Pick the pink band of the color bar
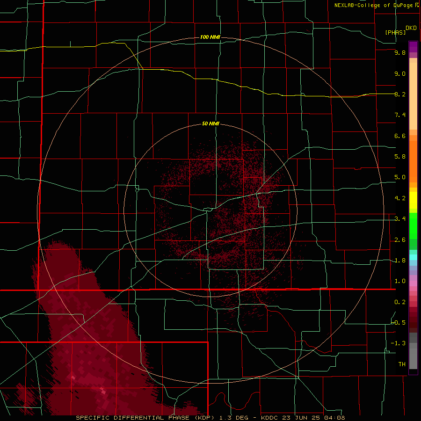Viewport: 421px width, 421px height. [413, 283]
